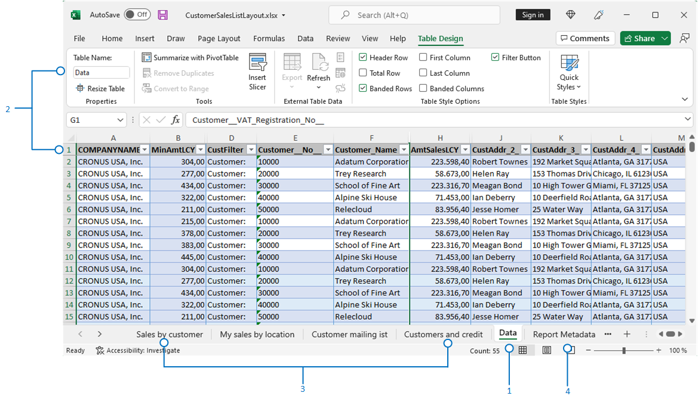Enable the Total Row checkbox

[x=363, y=73]
